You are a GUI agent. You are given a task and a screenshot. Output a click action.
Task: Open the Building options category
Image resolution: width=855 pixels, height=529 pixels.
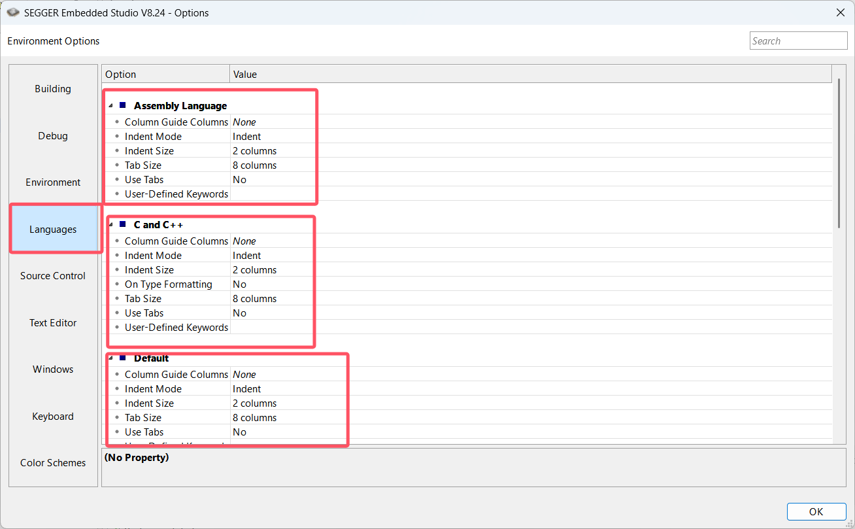(x=53, y=89)
